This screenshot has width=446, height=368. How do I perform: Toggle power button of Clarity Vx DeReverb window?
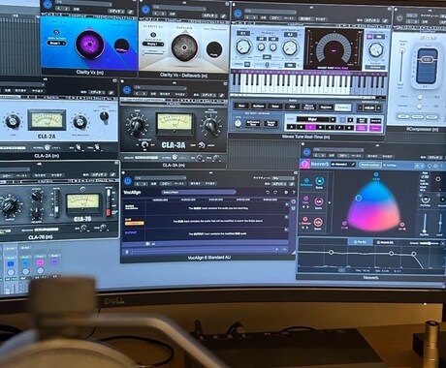point(145,9)
